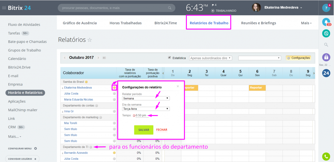Open the hamburger menu beside Bitrix 24 logo

click(4, 8)
